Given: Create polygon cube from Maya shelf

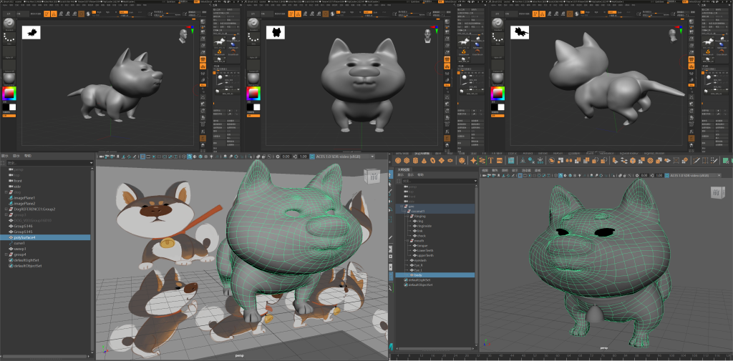Looking at the screenshot, I should pos(407,160).
